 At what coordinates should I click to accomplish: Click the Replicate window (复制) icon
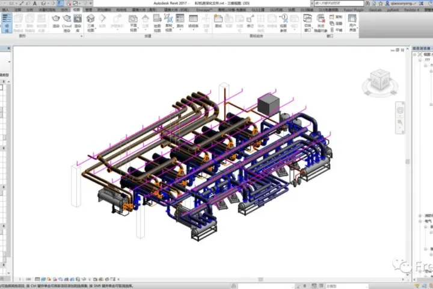tap(336, 17)
